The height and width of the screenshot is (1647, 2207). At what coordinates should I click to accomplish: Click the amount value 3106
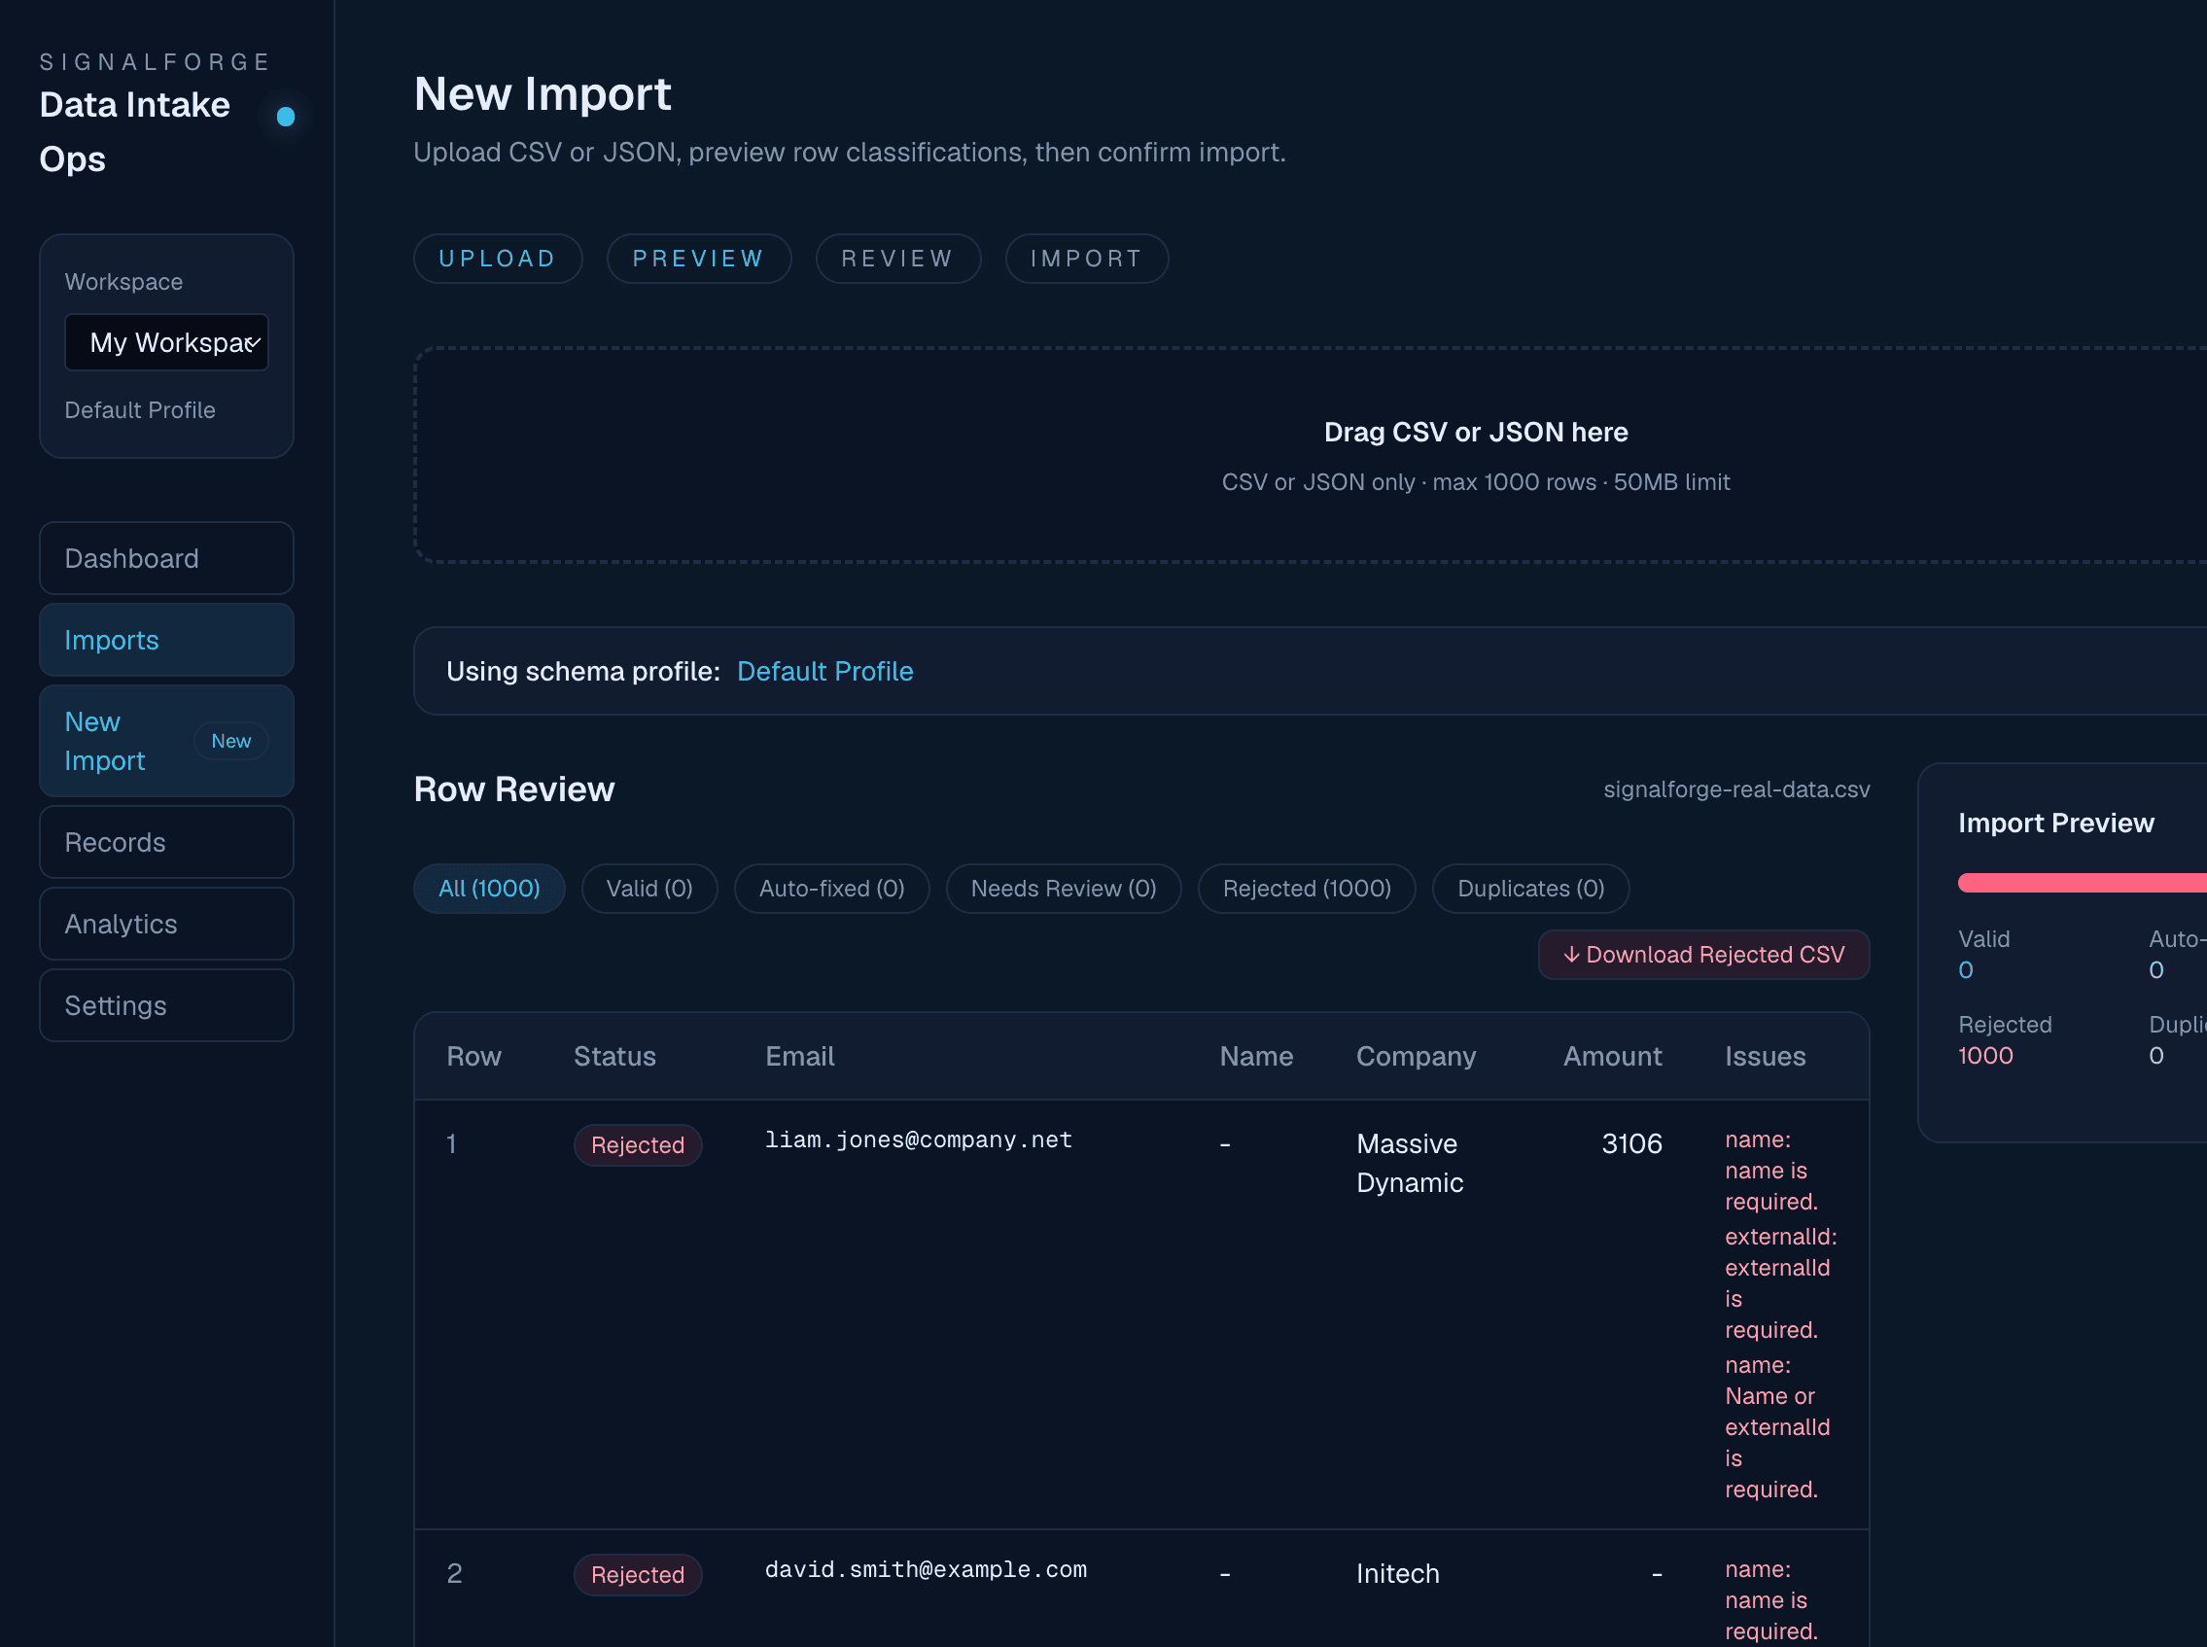click(1631, 1143)
